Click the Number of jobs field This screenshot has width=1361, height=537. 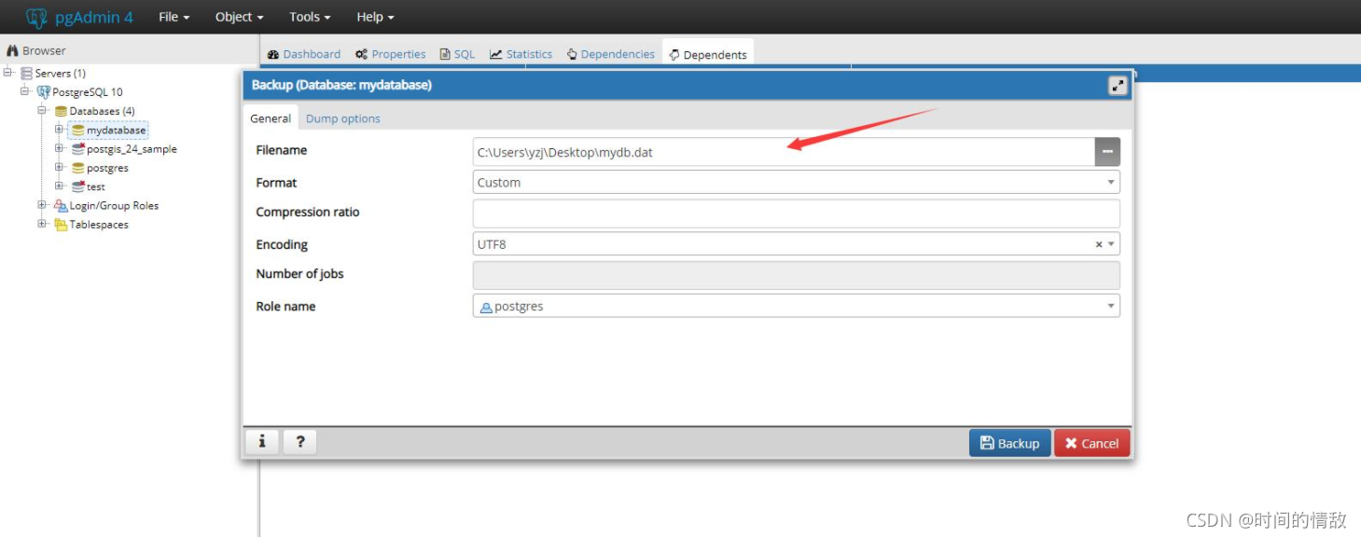pos(796,275)
